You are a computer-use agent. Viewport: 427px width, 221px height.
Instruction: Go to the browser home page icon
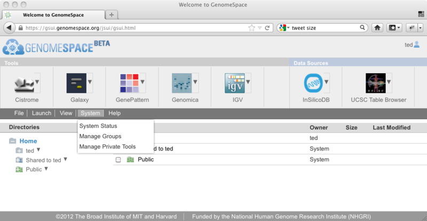[x=377, y=28]
